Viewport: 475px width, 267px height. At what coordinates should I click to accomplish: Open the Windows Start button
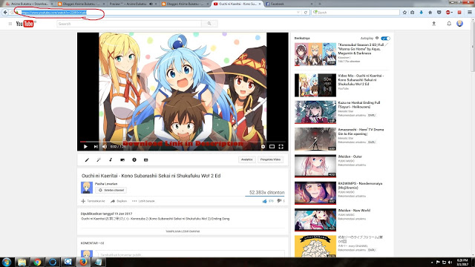[7, 262]
